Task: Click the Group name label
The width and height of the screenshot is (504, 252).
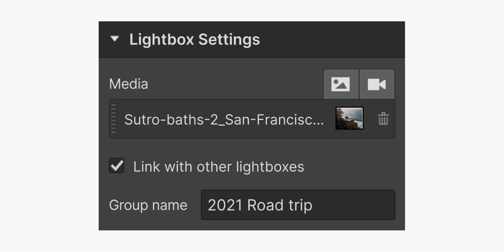Action: (x=148, y=205)
